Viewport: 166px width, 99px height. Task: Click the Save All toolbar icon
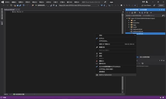(x=20, y=5)
